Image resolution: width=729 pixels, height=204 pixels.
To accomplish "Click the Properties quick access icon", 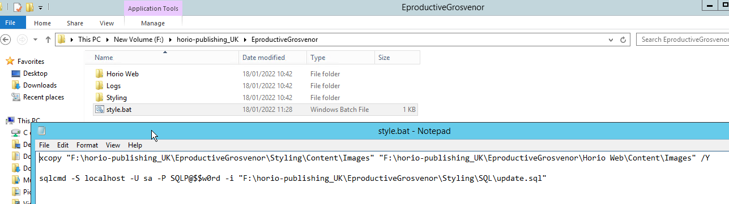I will (18, 8).
